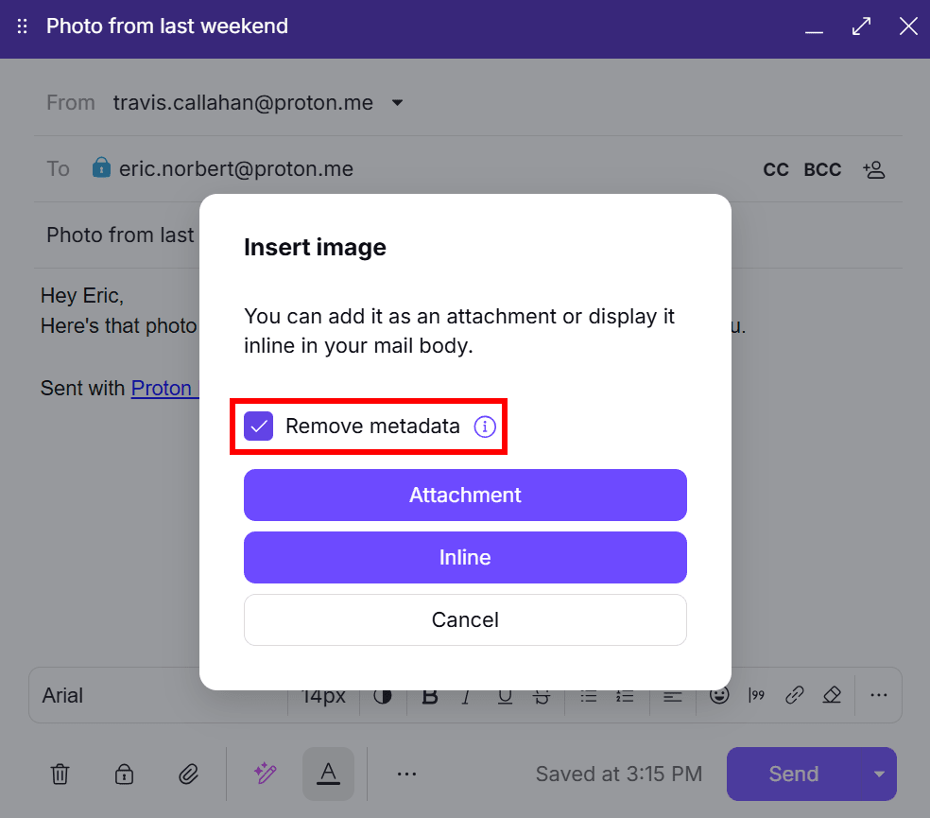Insert a blockquote using the quote icon

(x=756, y=695)
